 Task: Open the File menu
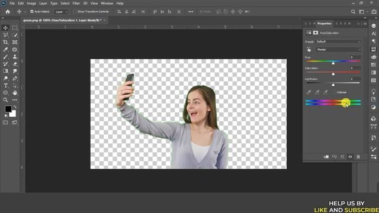(12, 4)
